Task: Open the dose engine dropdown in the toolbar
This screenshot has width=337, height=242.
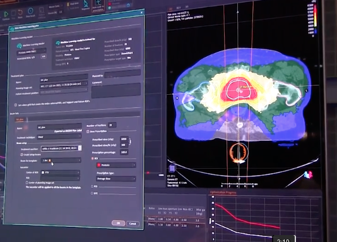Action: (56, 6)
